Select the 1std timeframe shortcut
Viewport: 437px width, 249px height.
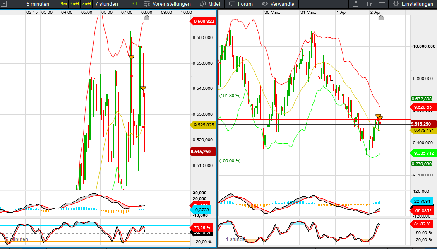(x=74, y=4)
